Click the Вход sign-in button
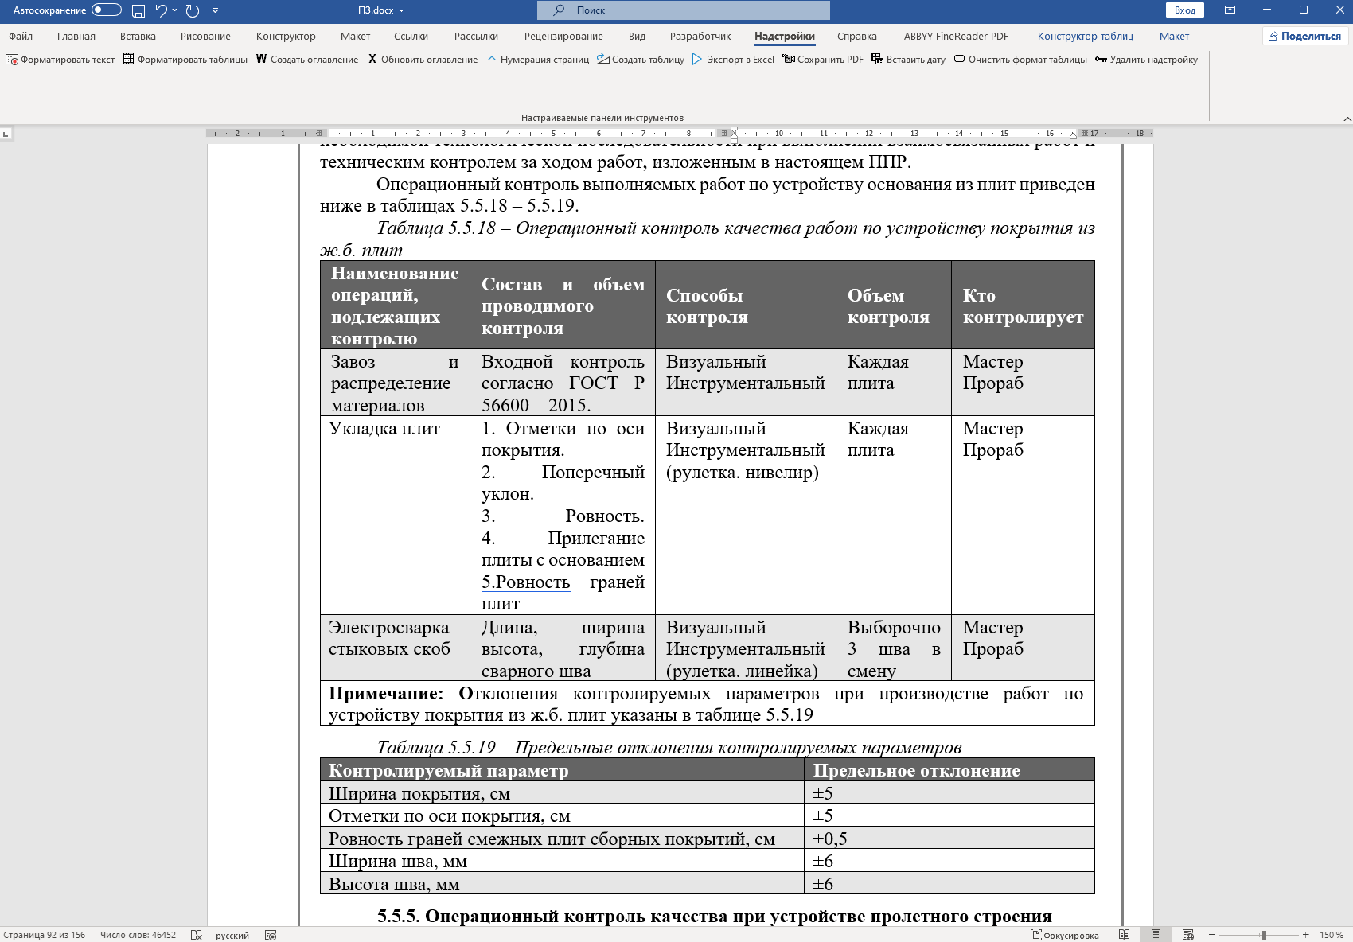This screenshot has width=1353, height=942. 1184,10
